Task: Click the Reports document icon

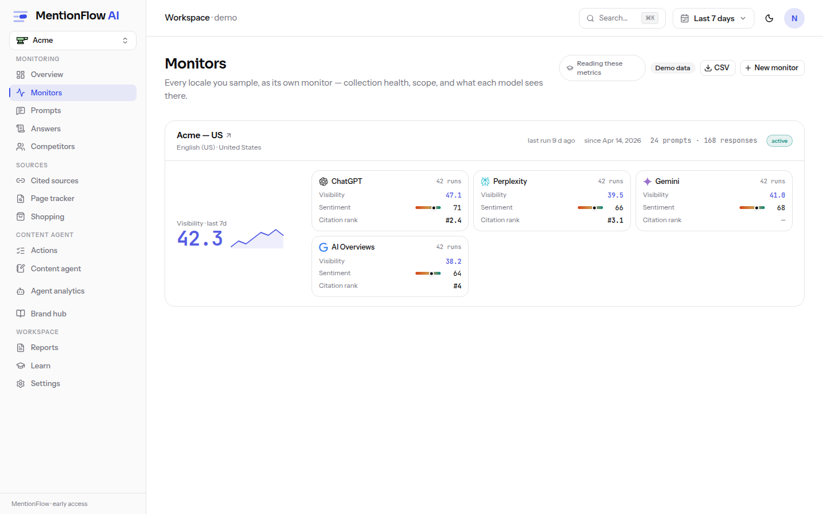Action: [21, 348]
